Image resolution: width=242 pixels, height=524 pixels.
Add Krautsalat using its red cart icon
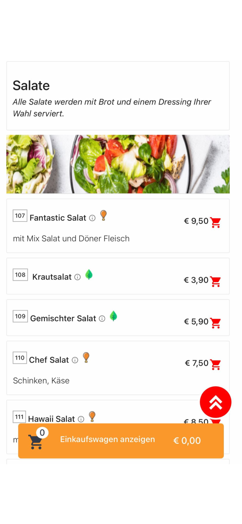point(216,282)
